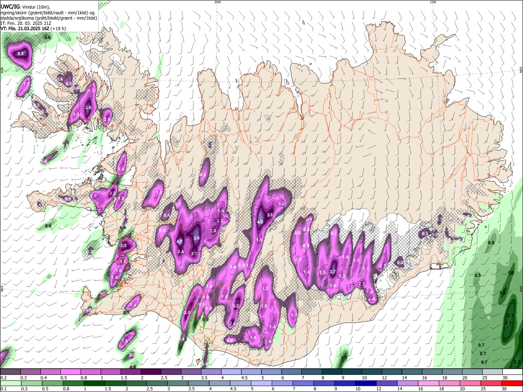Viewport: 523px width, 392px height.
Task: Click the dark teal 9 swatch, upper scale
Action: click(x=351, y=372)
